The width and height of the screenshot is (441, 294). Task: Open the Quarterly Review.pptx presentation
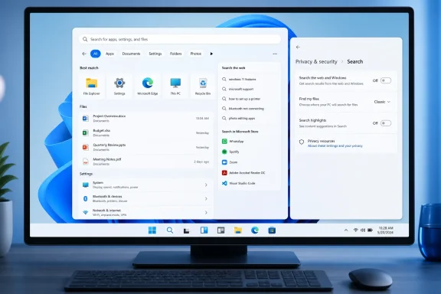point(145,147)
